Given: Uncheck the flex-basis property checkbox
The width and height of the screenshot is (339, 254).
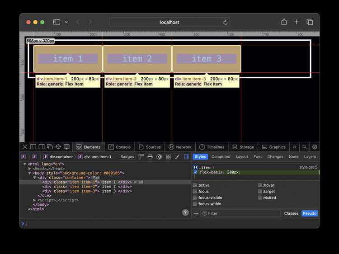Looking at the screenshot, I should click(x=195, y=172).
